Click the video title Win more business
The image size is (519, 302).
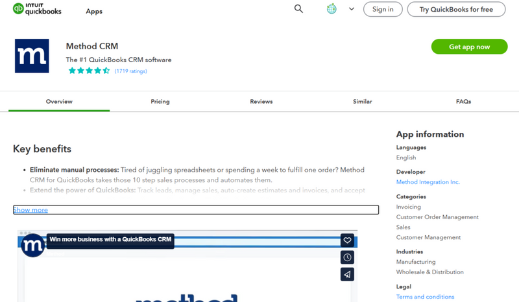110,239
